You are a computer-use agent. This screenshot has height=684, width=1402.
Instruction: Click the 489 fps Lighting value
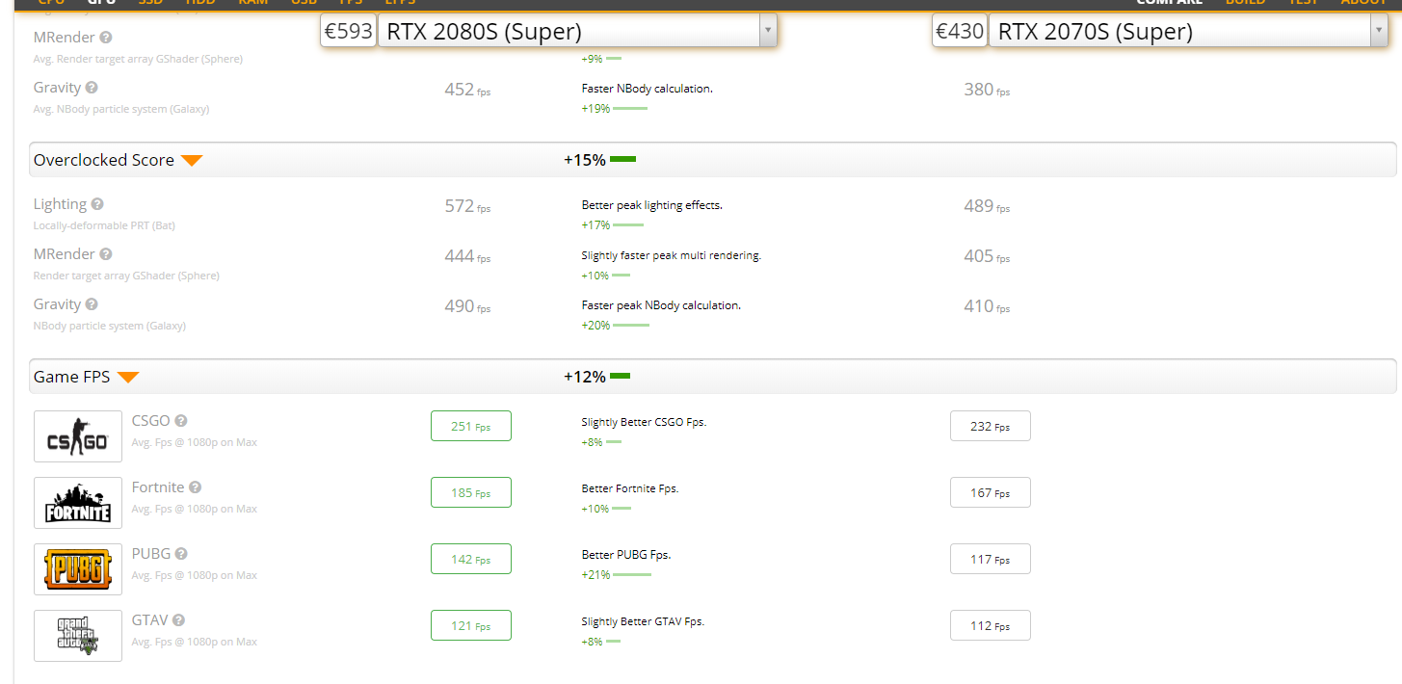(987, 206)
